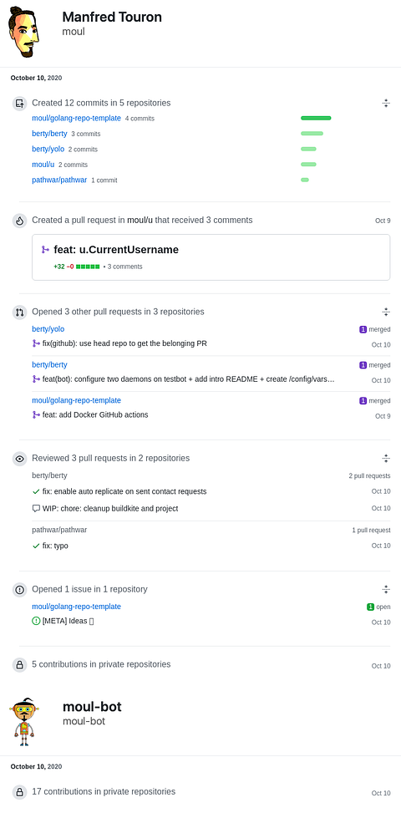Click the issue icon beside Opened 1 issue

click(19, 589)
